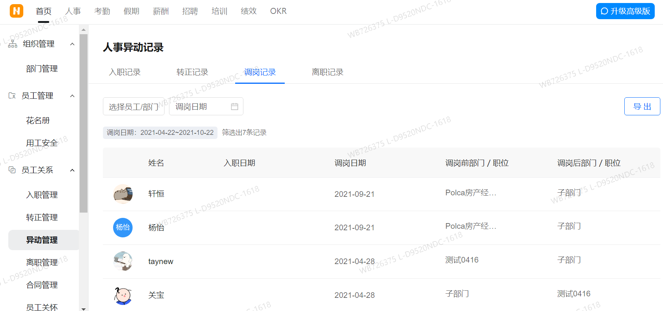Open OKR in top navigation

(x=278, y=11)
